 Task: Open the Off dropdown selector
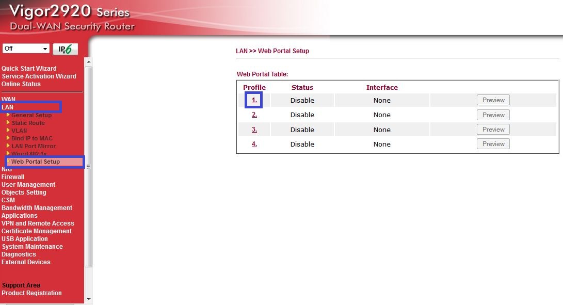point(26,49)
